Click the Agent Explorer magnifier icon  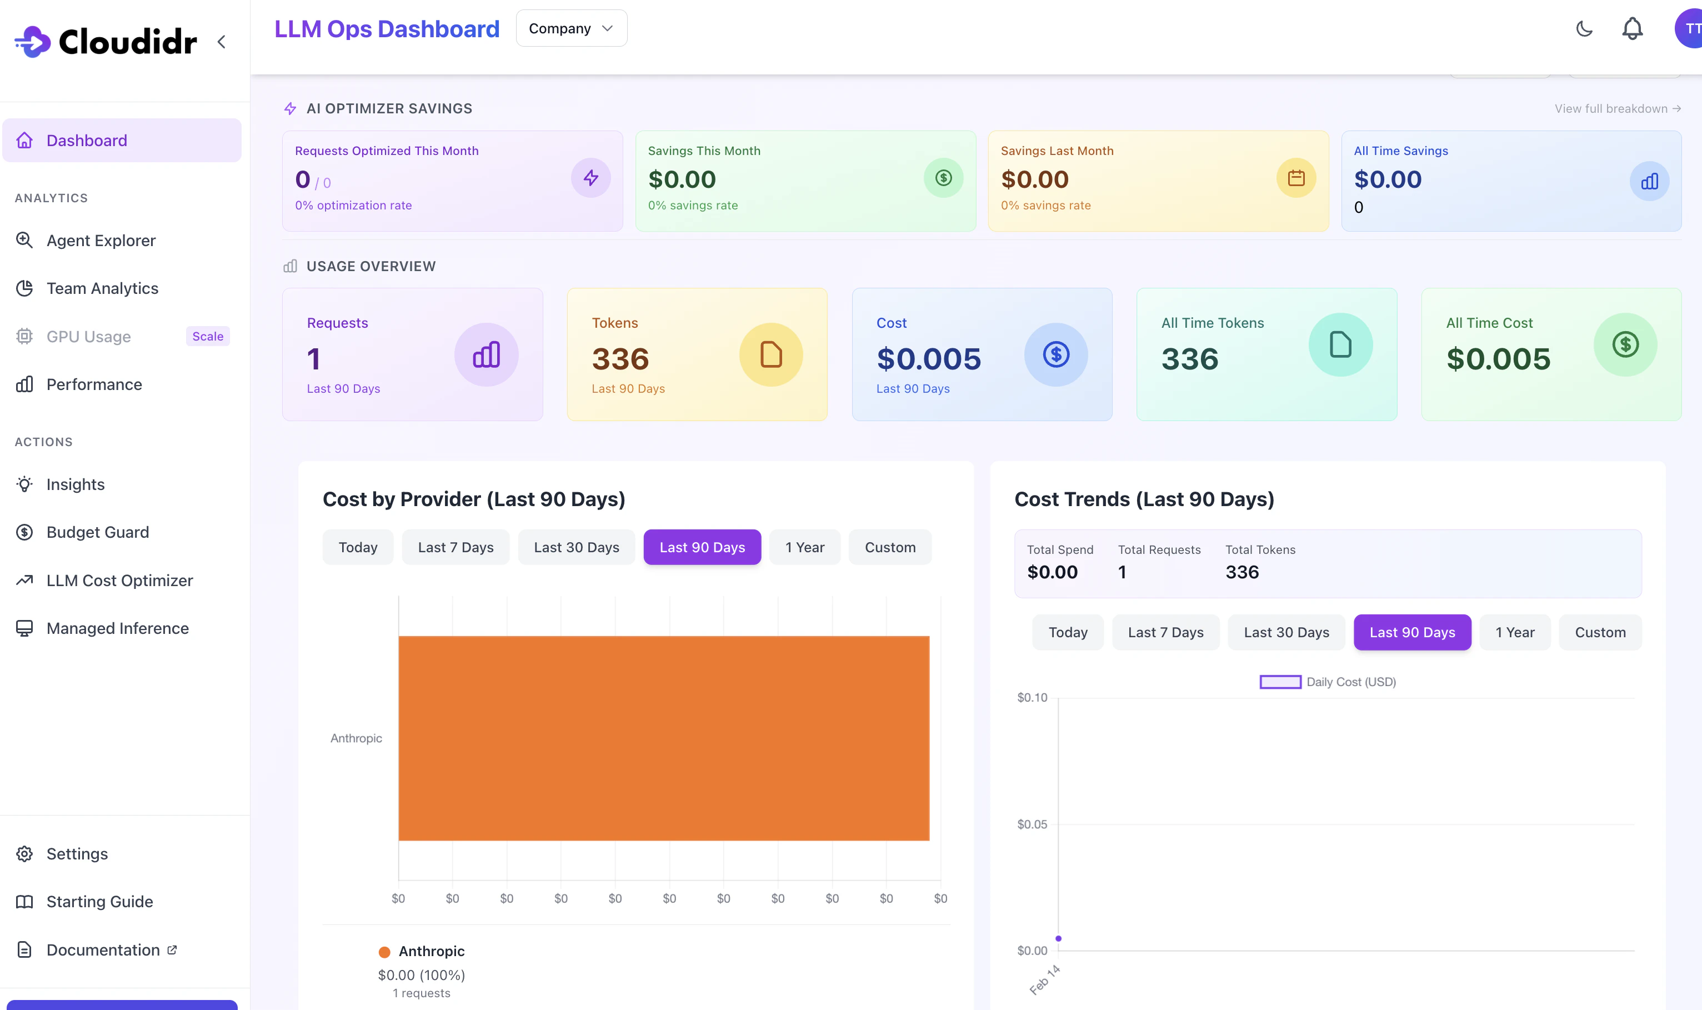[x=24, y=240]
